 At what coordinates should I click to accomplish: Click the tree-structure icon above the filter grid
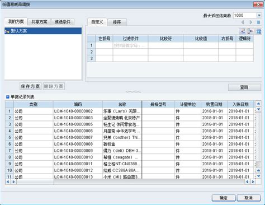point(250,31)
